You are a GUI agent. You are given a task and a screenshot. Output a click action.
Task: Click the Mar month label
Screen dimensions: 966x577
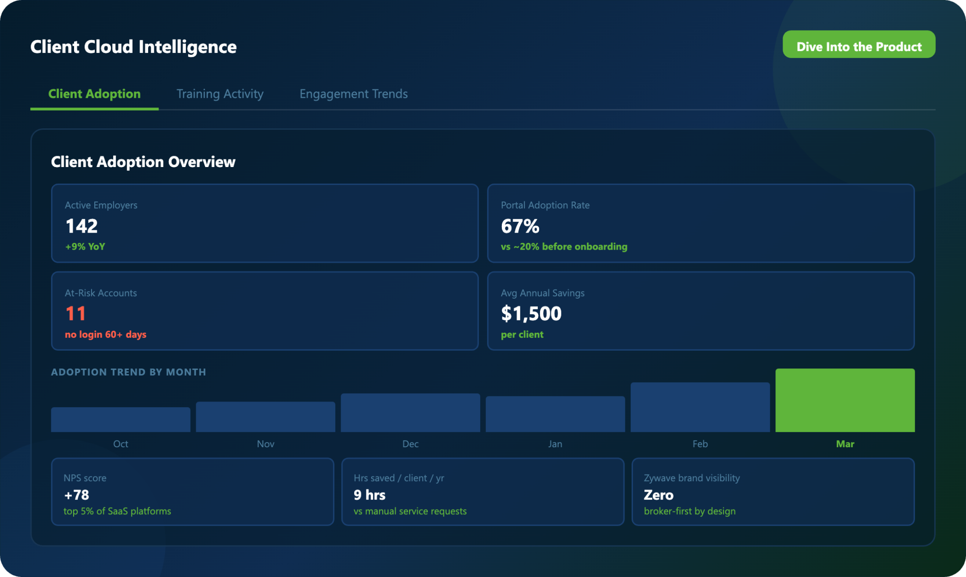(845, 444)
